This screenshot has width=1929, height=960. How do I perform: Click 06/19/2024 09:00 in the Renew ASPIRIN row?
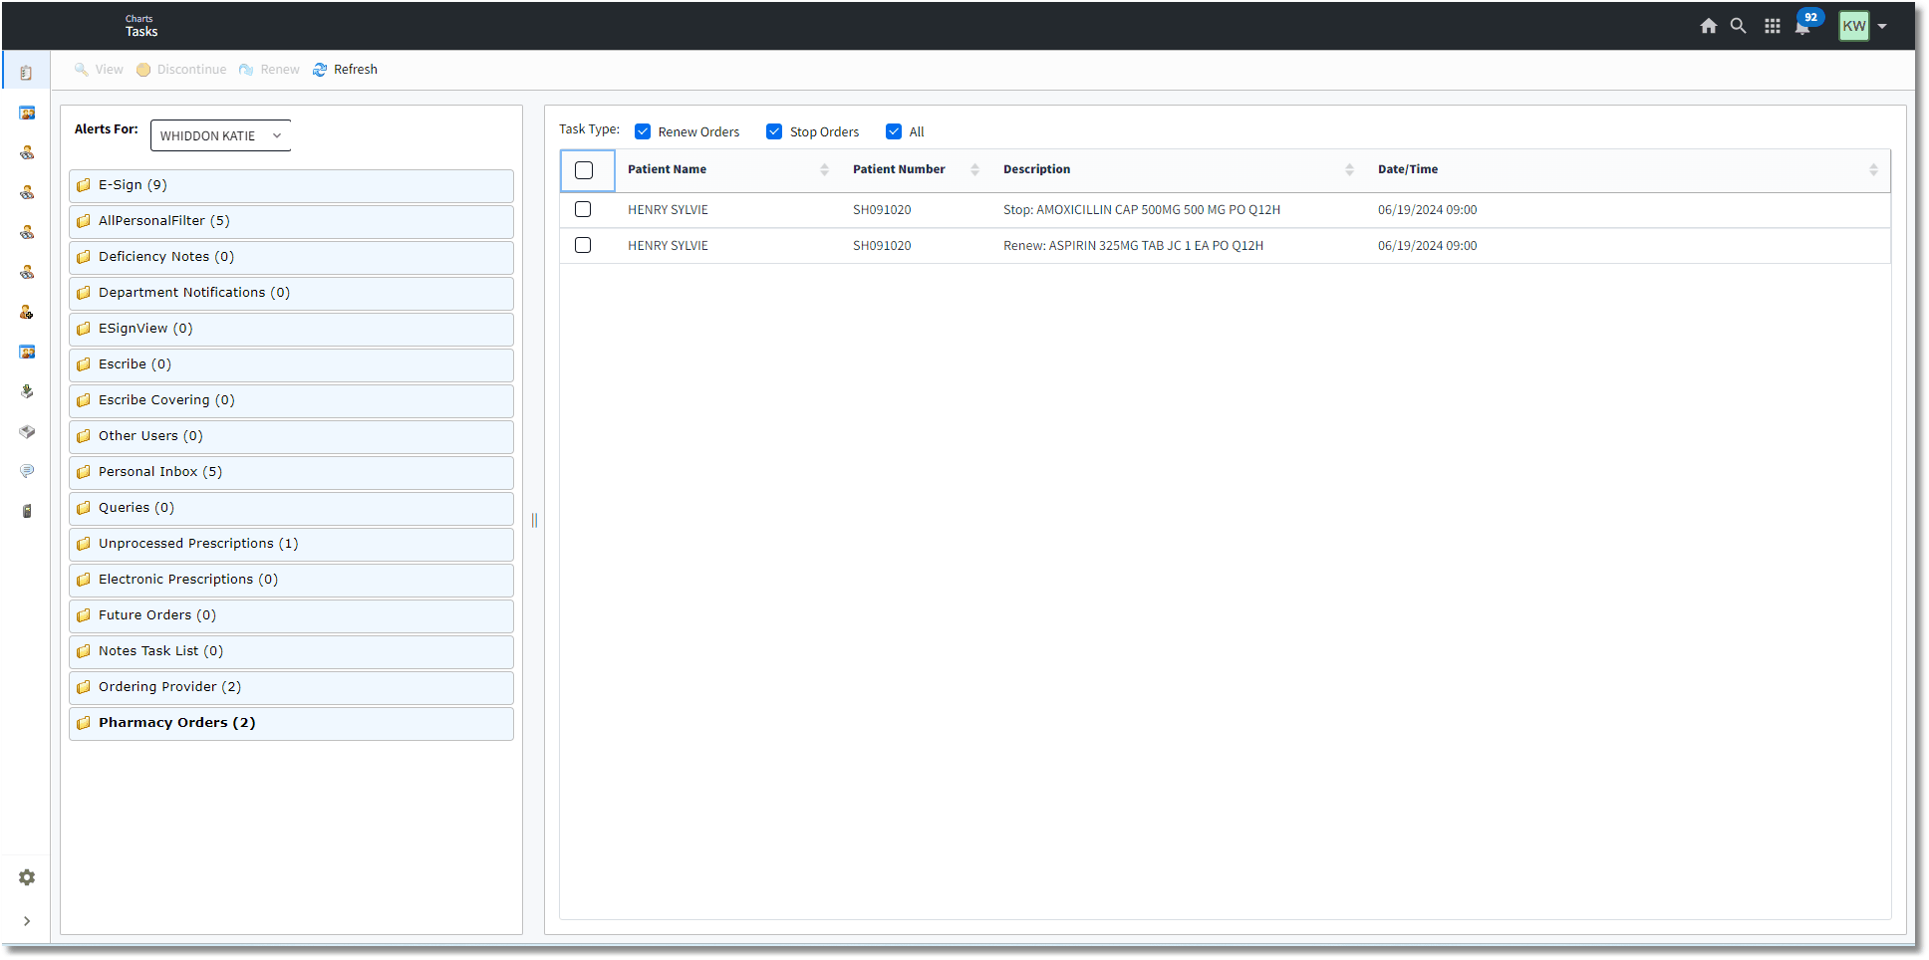point(1427,246)
